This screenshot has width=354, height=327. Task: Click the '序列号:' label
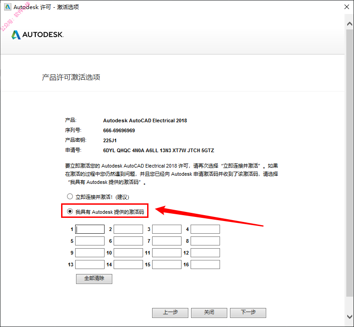pyautogui.click(x=73, y=130)
